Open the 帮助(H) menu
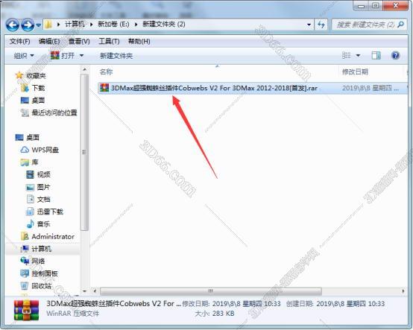The height and width of the screenshot is (330, 413). pos(139,41)
